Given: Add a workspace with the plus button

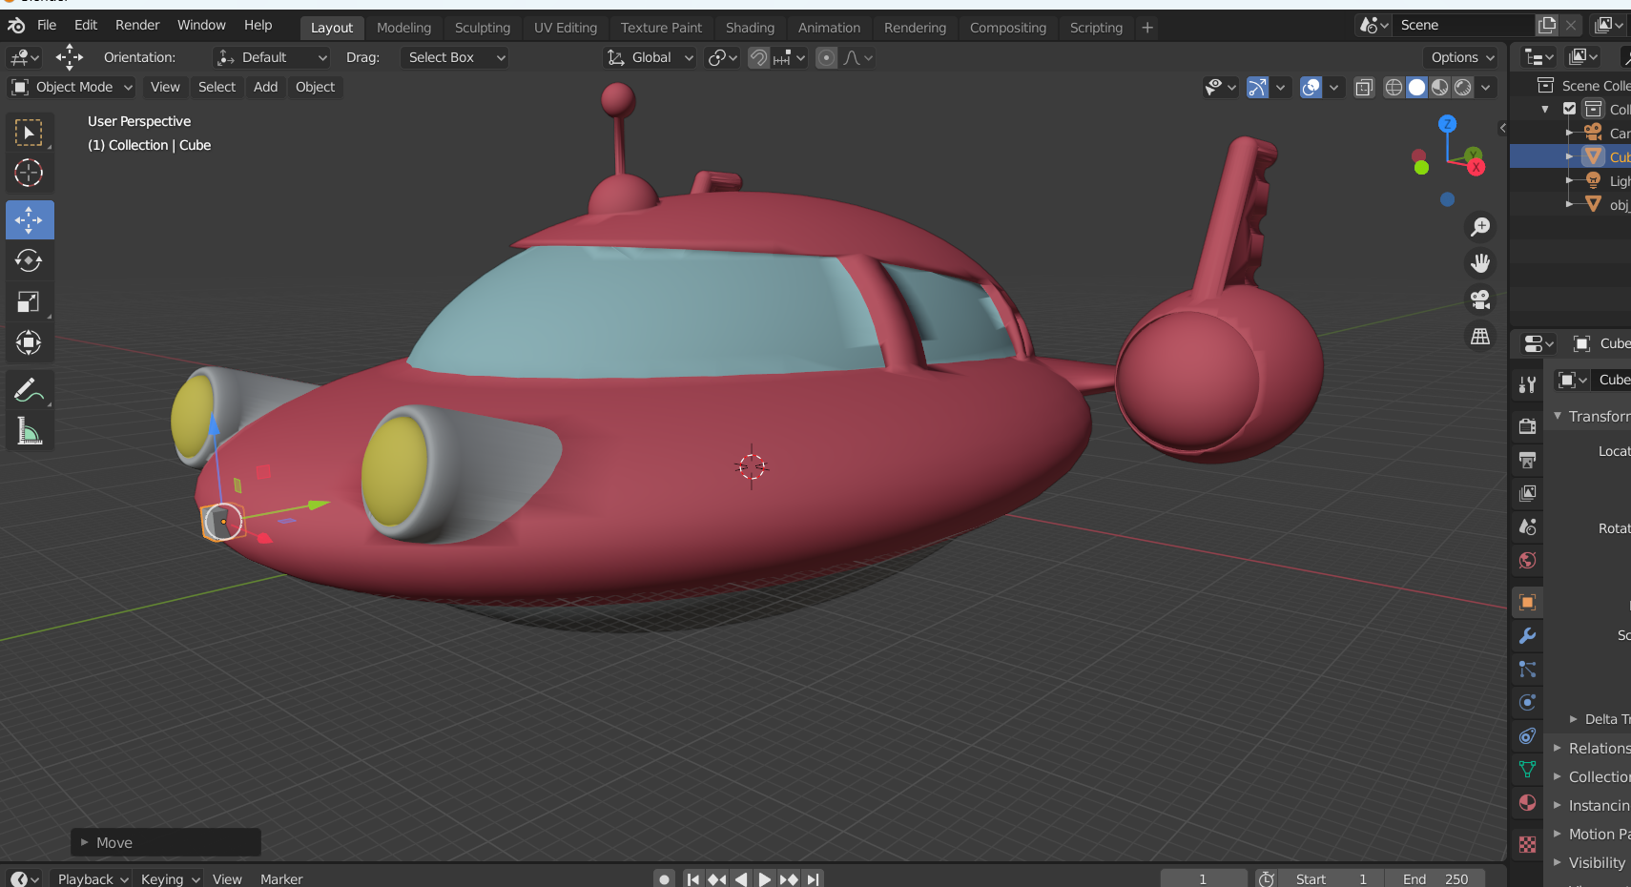Looking at the screenshot, I should pyautogui.click(x=1147, y=28).
